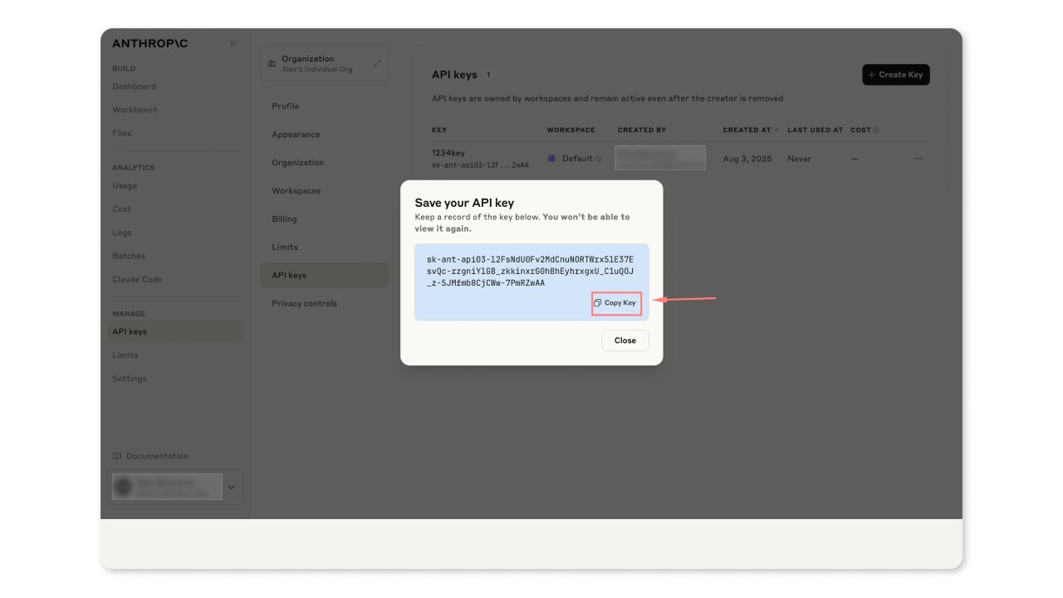
Task: Click the Never last used value
Action: point(800,159)
